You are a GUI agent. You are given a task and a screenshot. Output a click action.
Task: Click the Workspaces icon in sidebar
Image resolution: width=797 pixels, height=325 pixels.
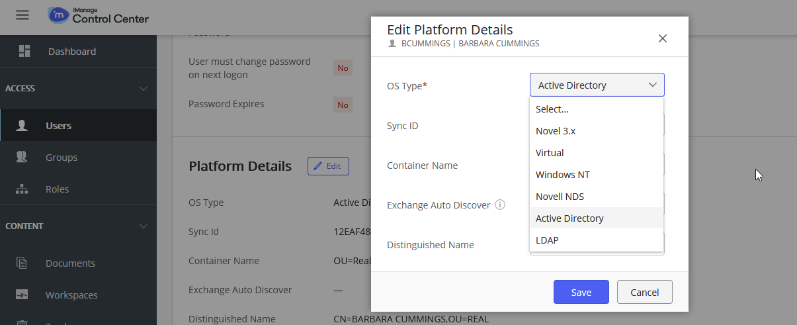coord(22,295)
